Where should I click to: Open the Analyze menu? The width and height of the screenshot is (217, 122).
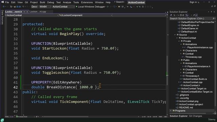coord(67,2)
